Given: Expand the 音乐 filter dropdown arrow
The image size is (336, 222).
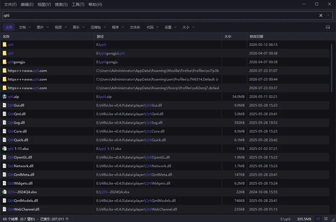Looking at the screenshot, I should 84,27.
